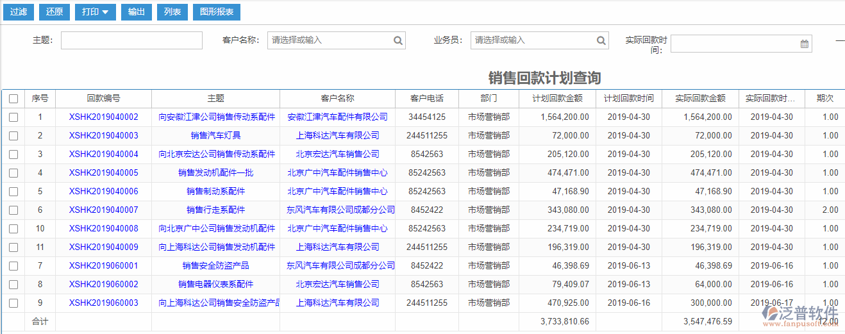This screenshot has height=334, width=845.
Task: Open record link XSHK2019040005
Action: 103,173
